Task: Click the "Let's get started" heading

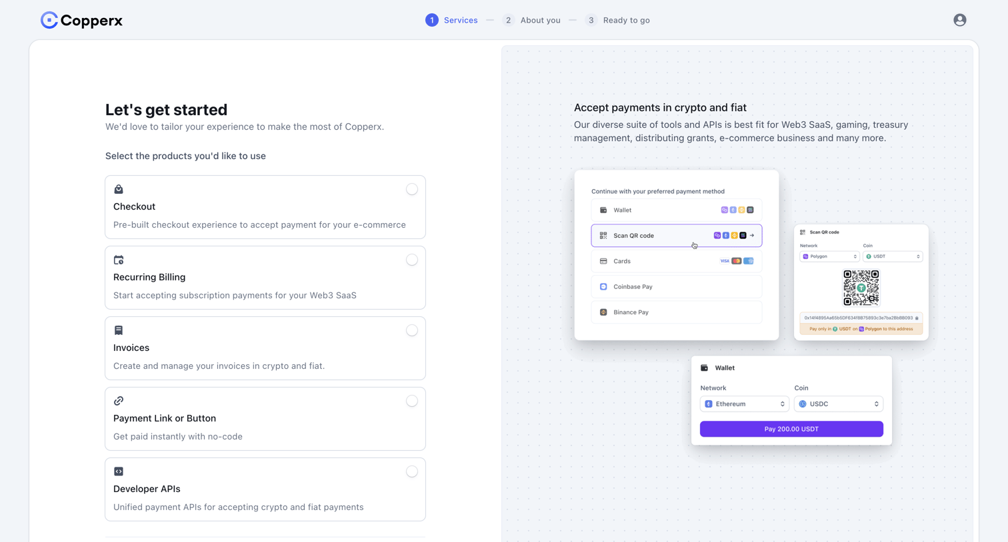Action: coord(166,110)
